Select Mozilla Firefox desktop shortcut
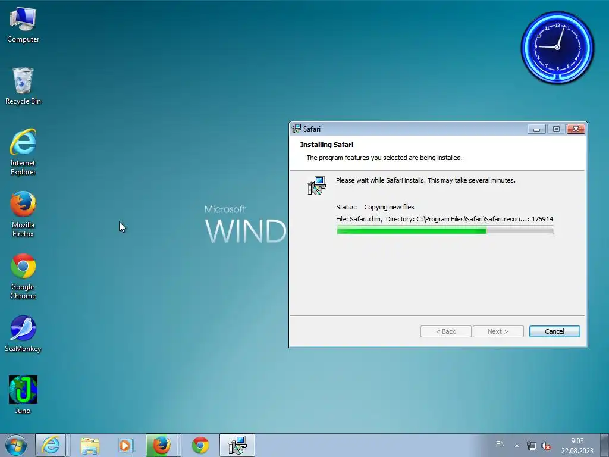 (x=23, y=214)
